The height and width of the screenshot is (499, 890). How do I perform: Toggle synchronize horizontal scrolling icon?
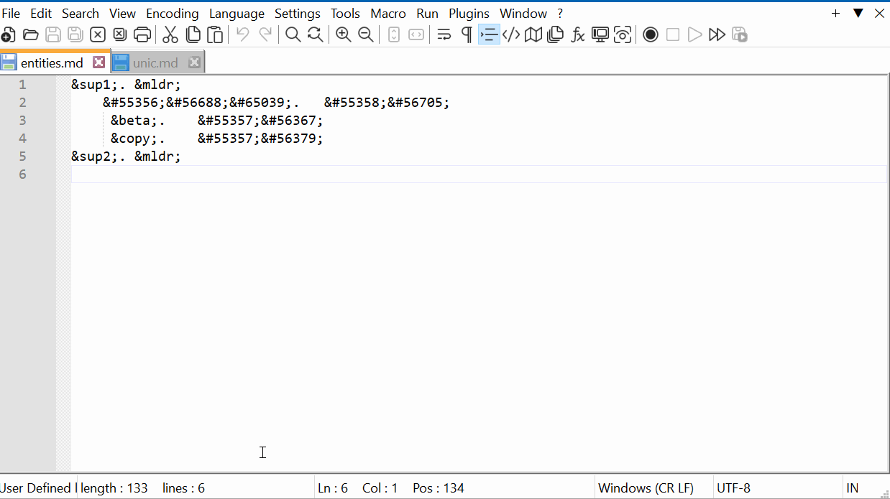click(416, 34)
